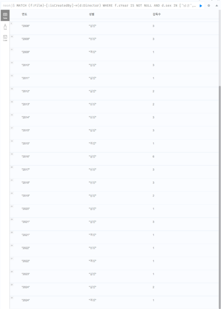Select the "2012" year cell
The image size is (221, 309).
[x=26, y=91]
